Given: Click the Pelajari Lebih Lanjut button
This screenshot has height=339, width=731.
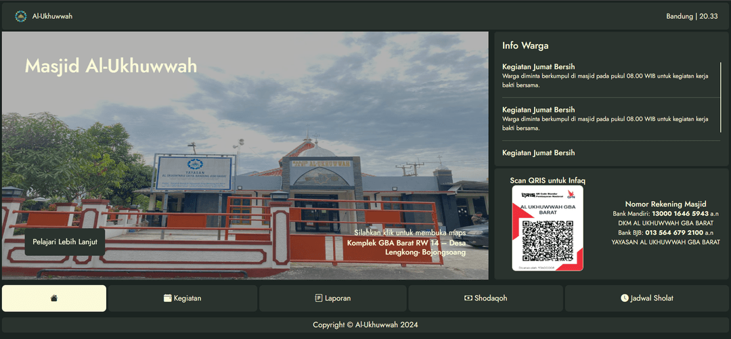Looking at the screenshot, I should (x=65, y=242).
